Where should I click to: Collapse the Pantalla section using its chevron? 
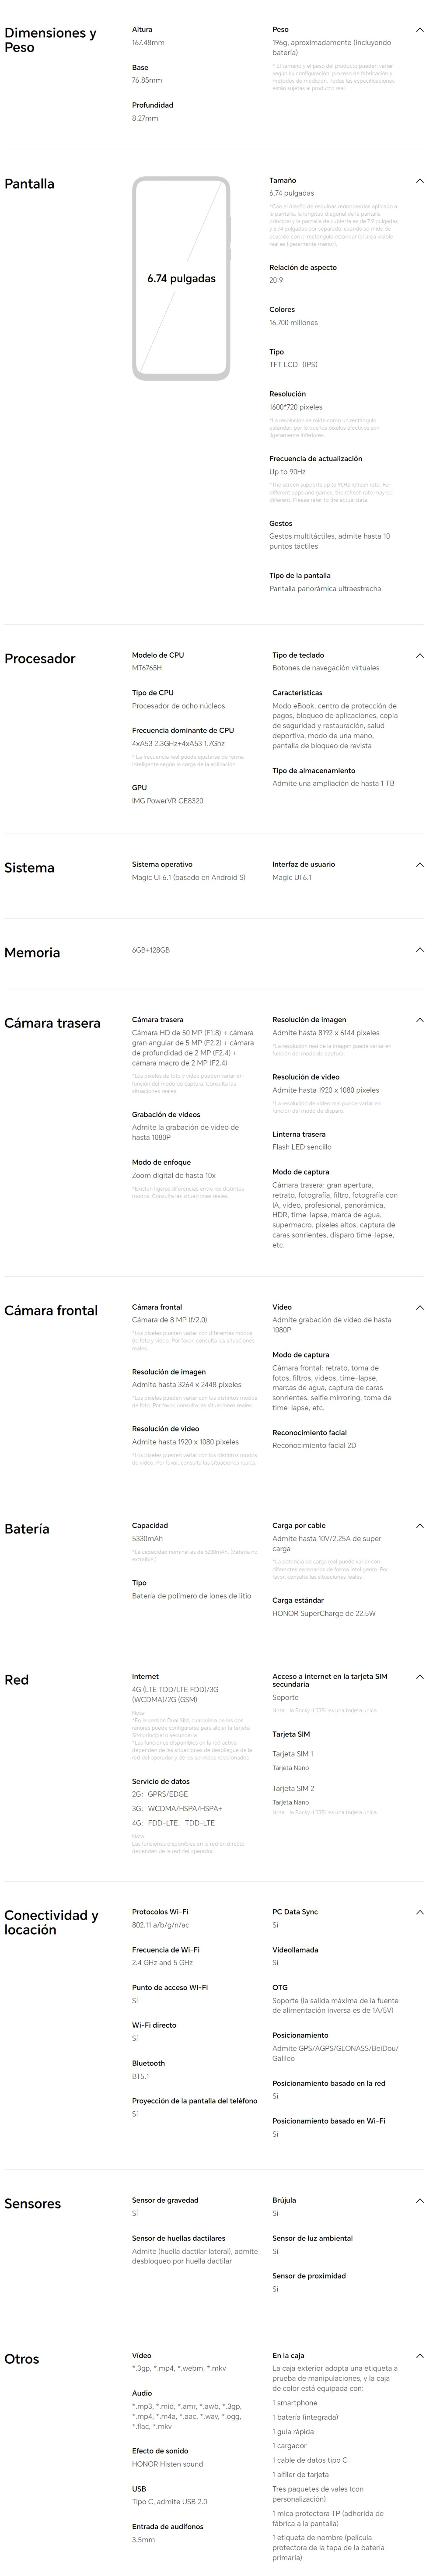tap(420, 181)
